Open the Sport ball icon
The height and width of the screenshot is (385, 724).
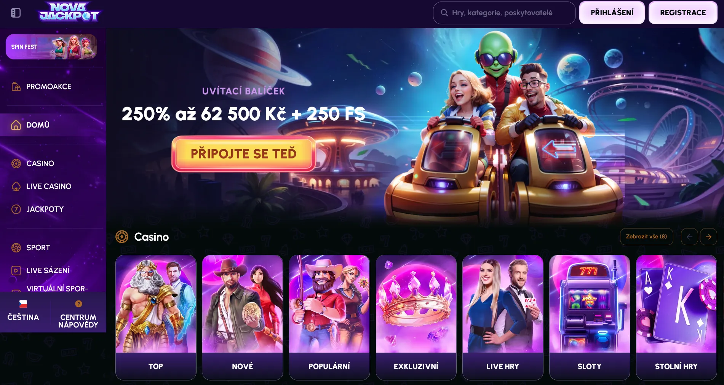point(16,248)
